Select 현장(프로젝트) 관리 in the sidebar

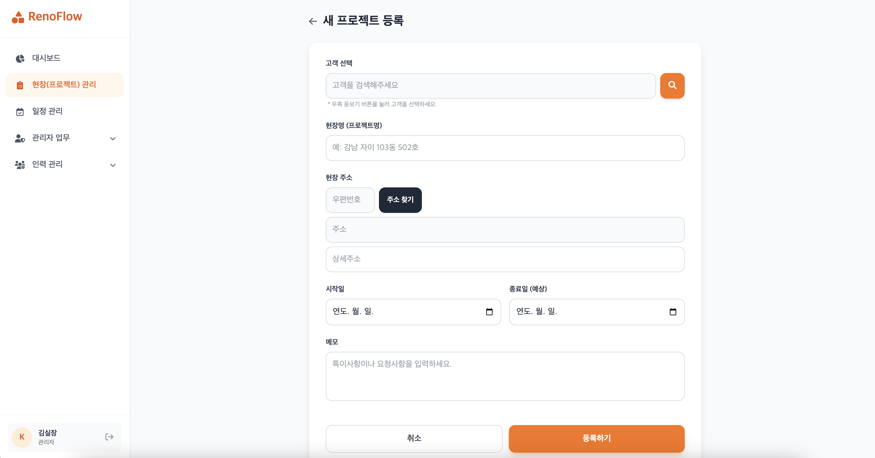click(64, 85)
